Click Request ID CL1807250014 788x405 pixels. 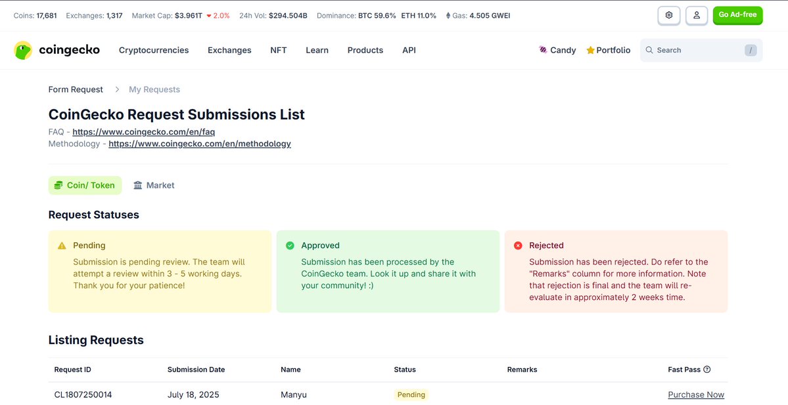(83, 395)
